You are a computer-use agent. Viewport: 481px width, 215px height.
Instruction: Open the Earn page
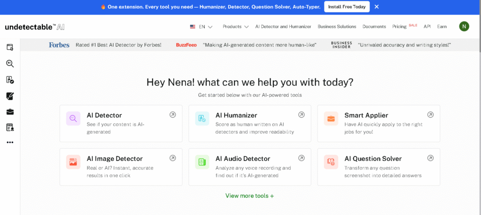point(442,27)
